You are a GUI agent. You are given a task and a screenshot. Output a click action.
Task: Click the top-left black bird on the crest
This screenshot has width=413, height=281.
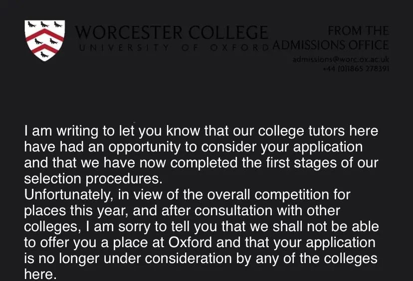[31, 25]
